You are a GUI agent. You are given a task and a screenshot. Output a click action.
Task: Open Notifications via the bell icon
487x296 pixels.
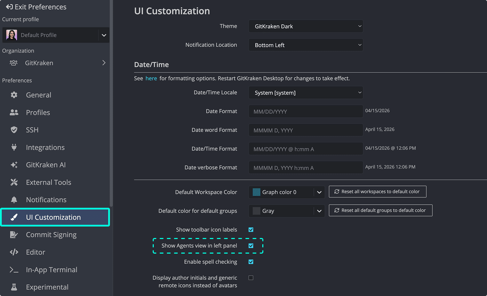point(14,199)
